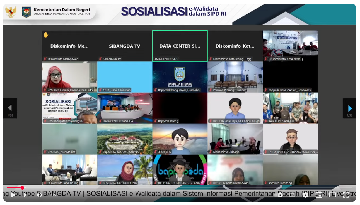
Task: Click muted mic icon for DATA CENTER BANGDA
Action: click(x=100, y=121)
